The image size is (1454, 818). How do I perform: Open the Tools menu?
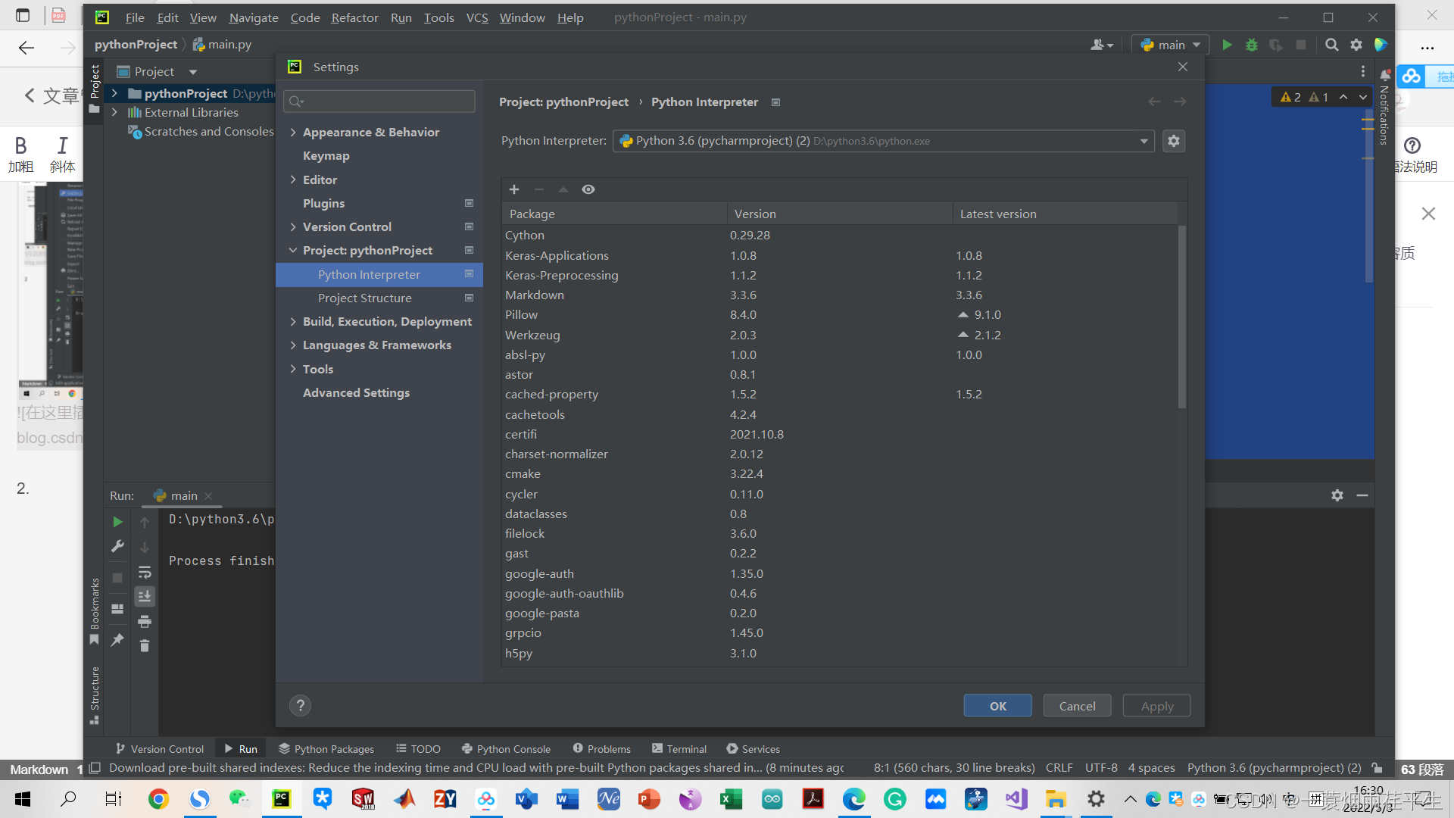438,17
